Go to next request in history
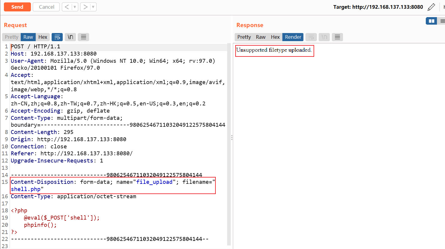The image size is (445, 249). pos(85,7)
